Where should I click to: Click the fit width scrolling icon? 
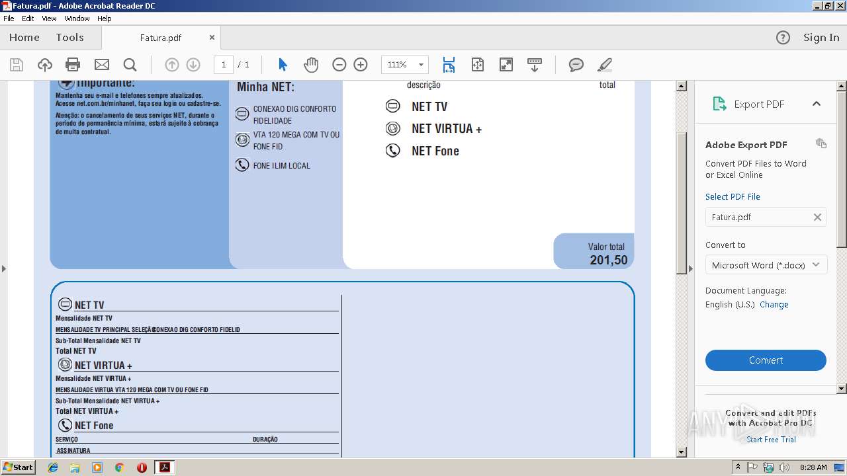point(449,65)
